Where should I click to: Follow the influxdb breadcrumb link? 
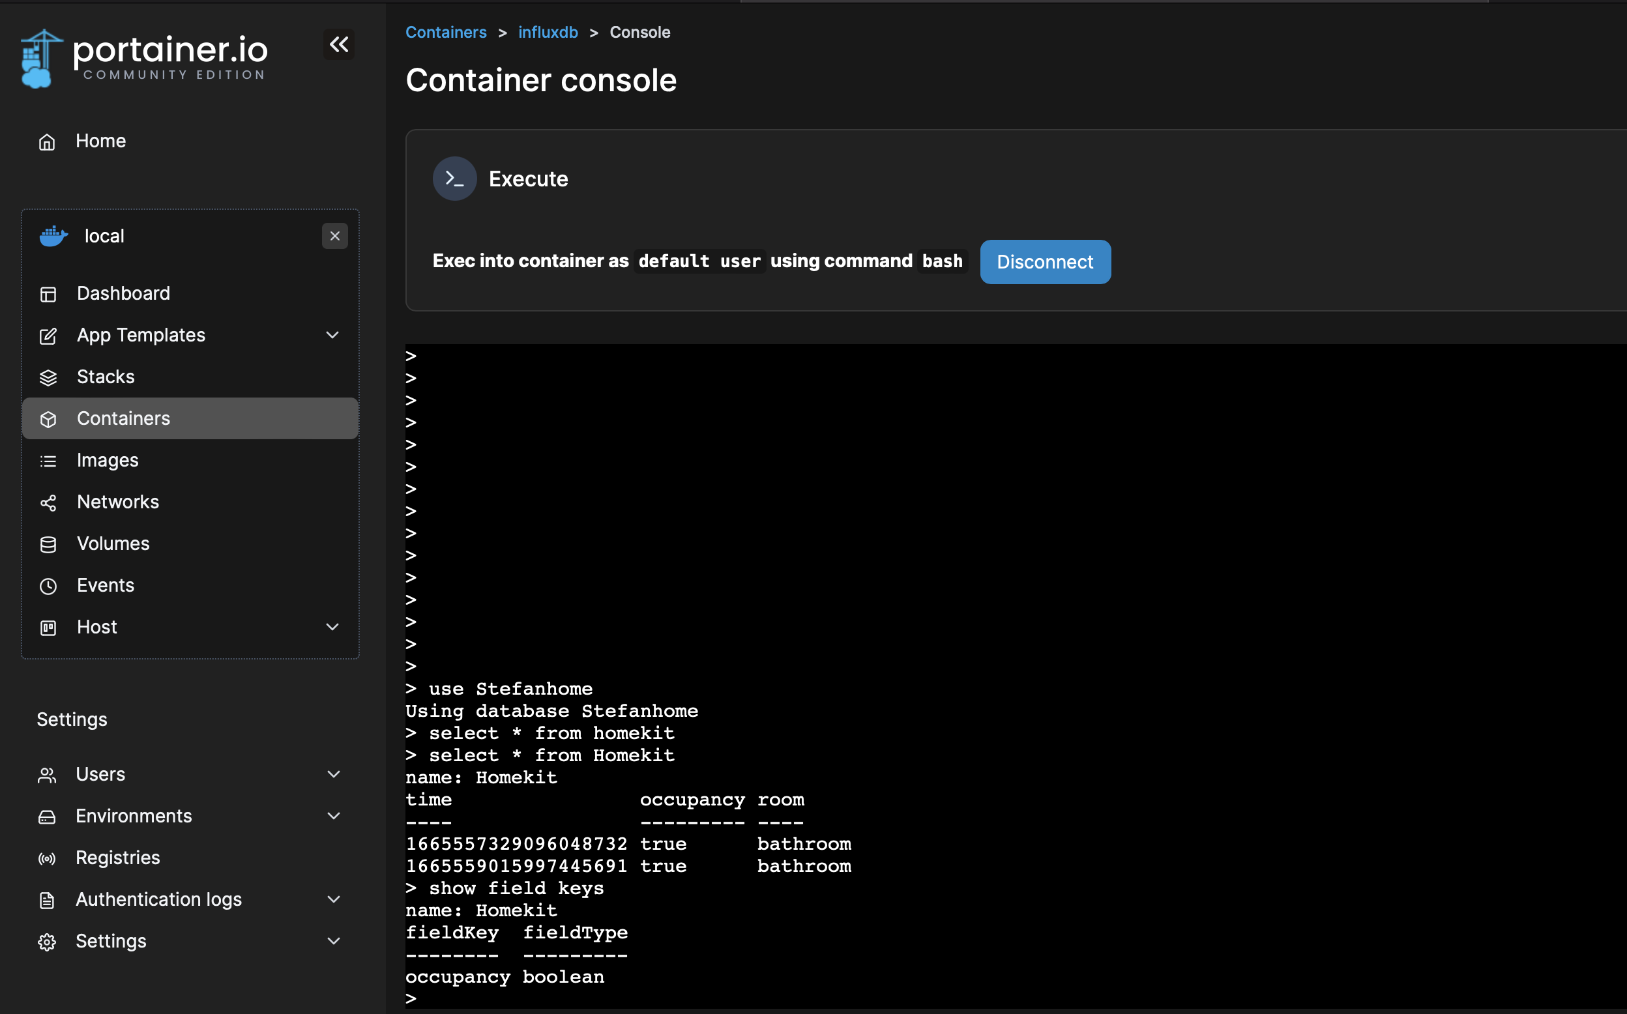coord(548,32)
